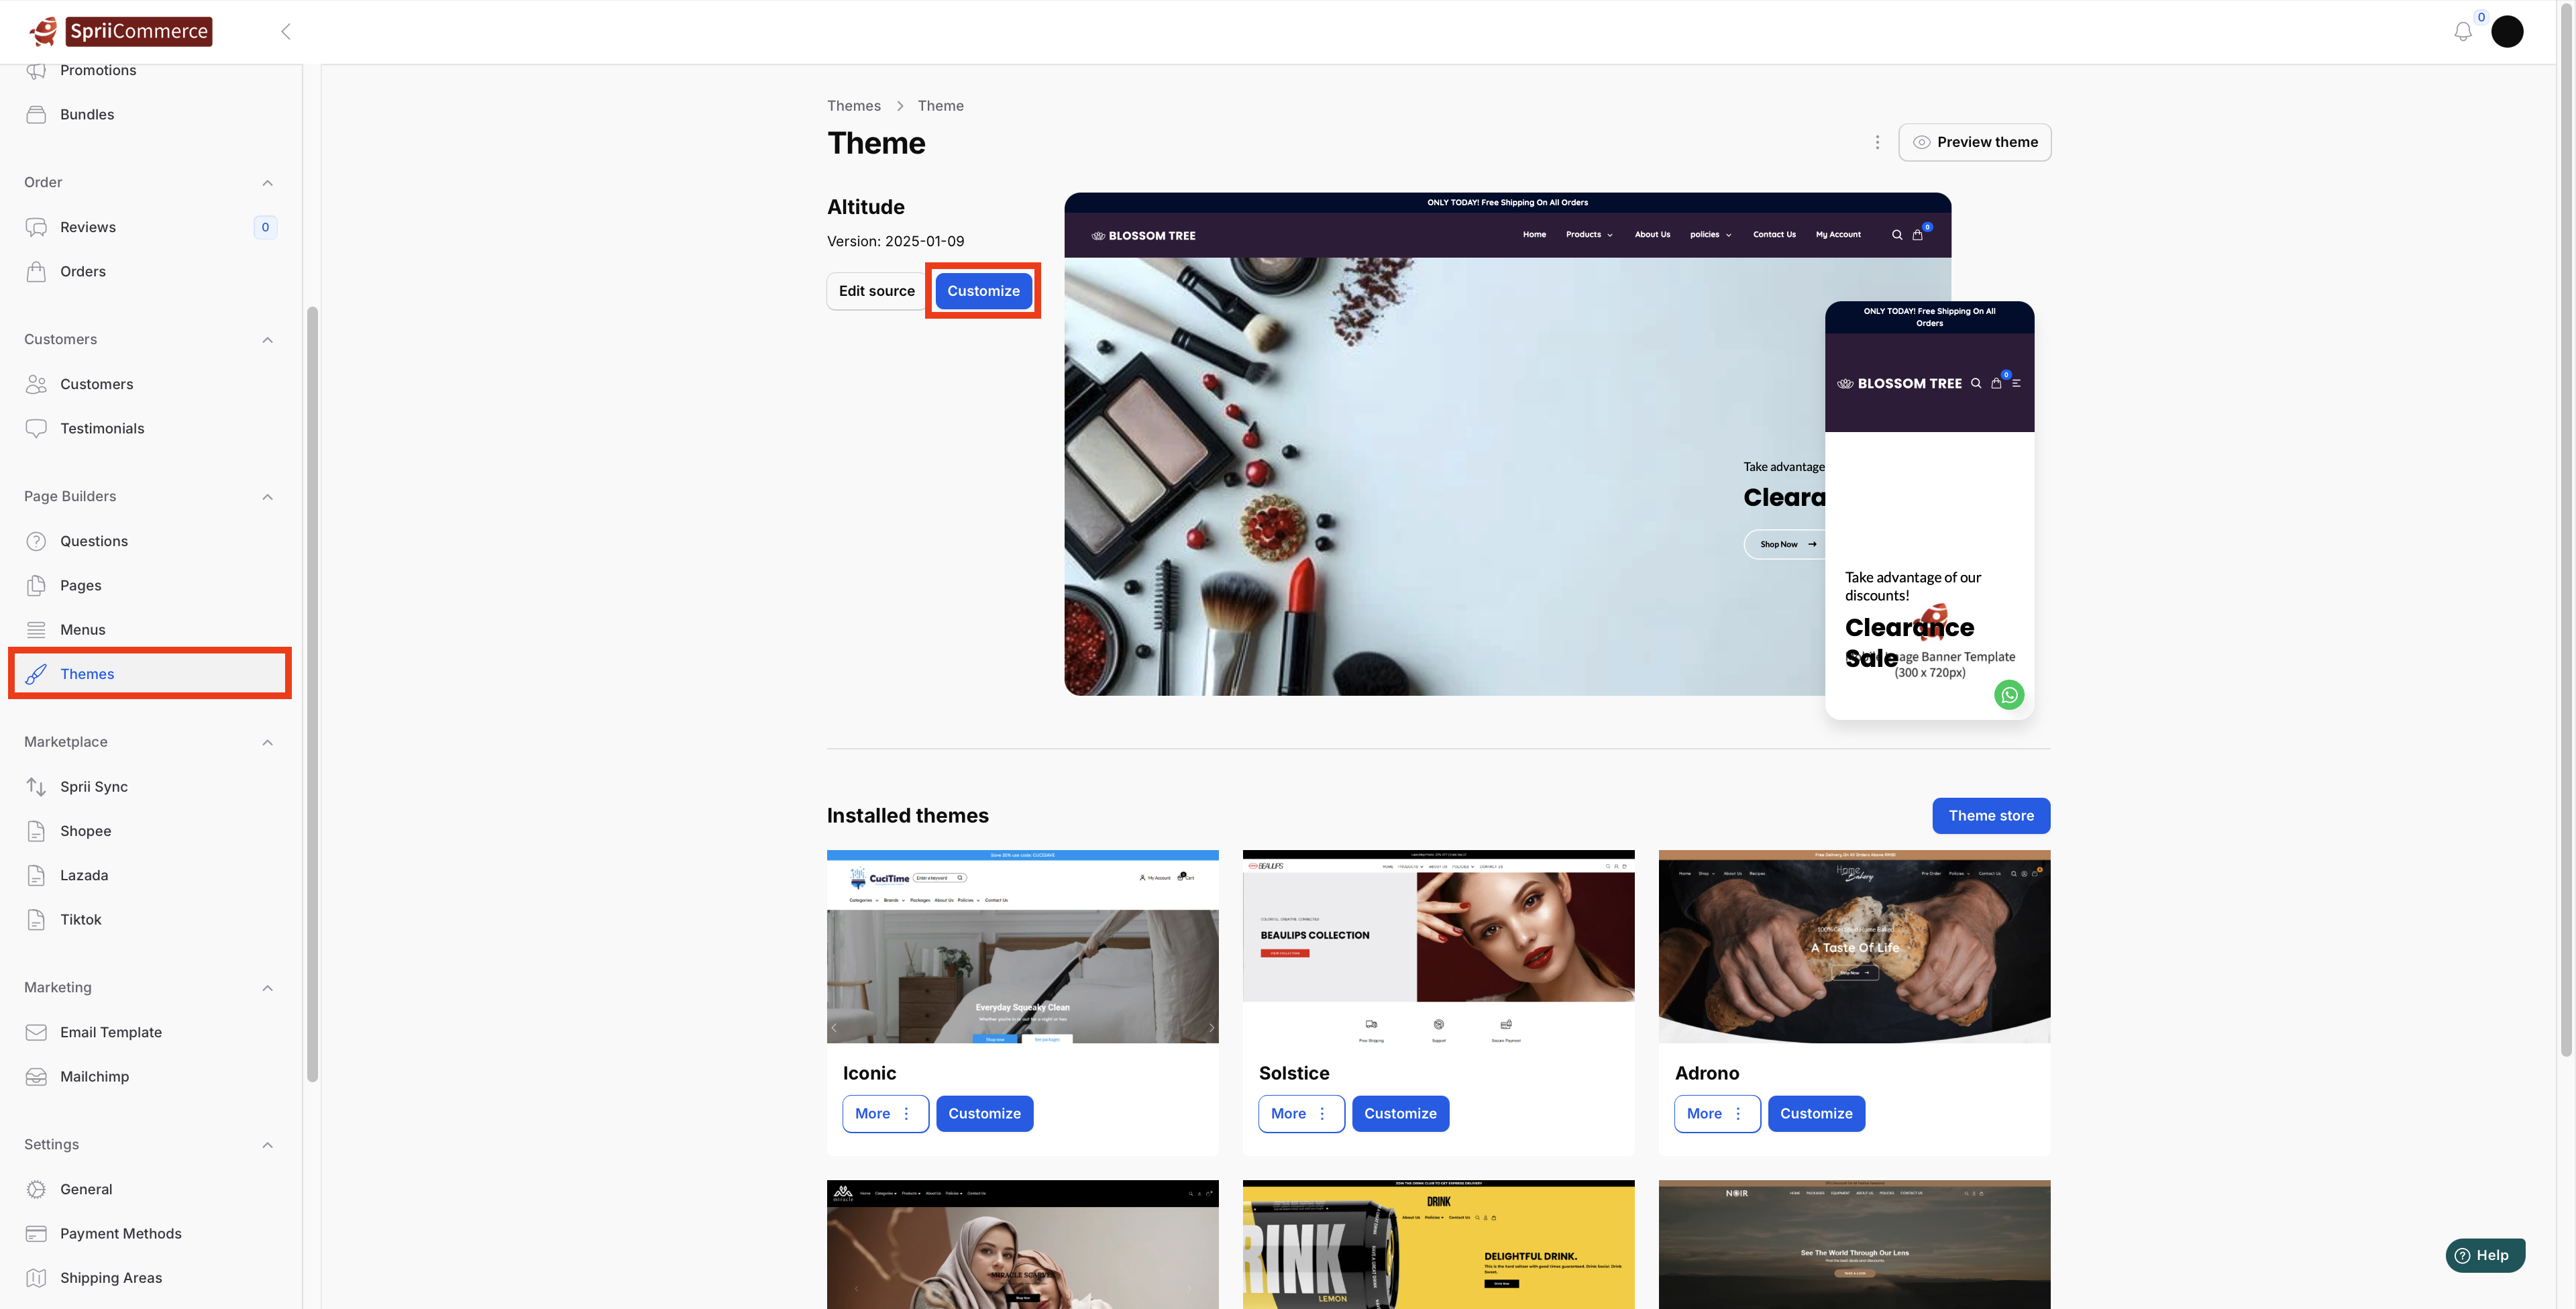Click Edit source for Altitude theme
This screenshot has width=2576, height=1309.
(876, 291)
